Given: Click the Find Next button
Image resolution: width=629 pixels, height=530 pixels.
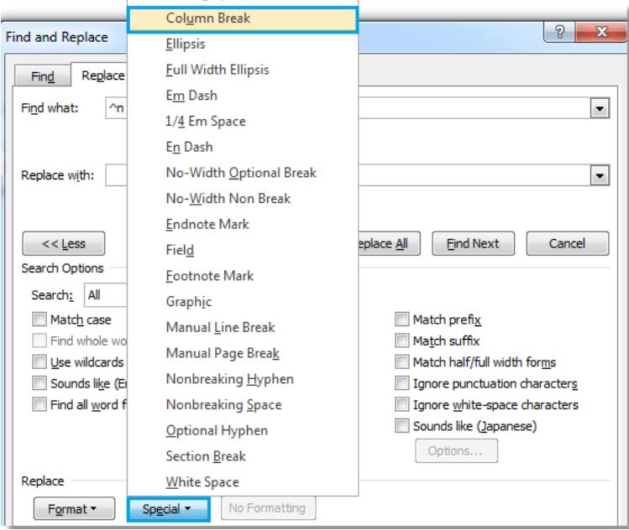Looking at the screenshot, I should 473,243.
